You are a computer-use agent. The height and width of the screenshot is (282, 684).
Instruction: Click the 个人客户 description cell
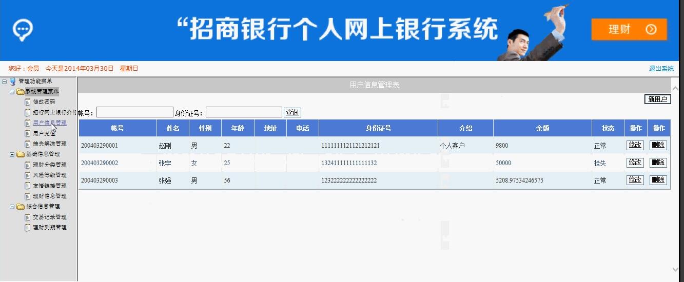click(465, 146)
